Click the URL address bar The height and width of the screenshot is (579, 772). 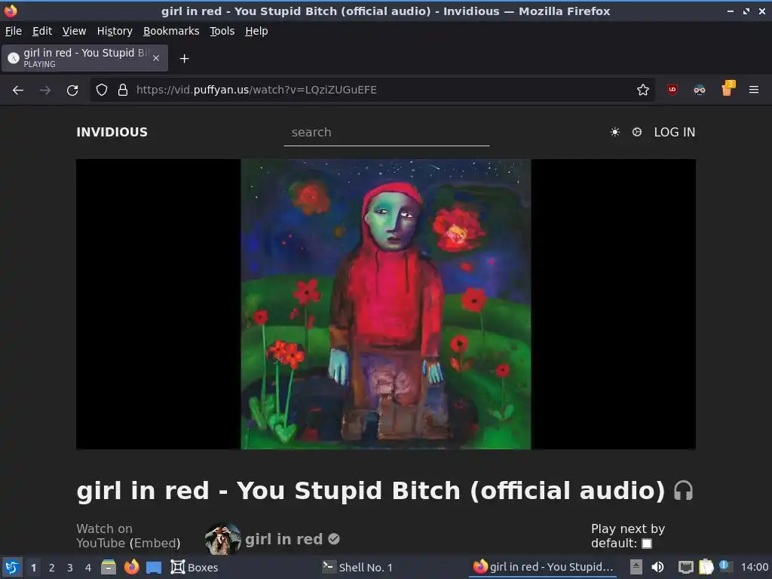tap(372, 90)
